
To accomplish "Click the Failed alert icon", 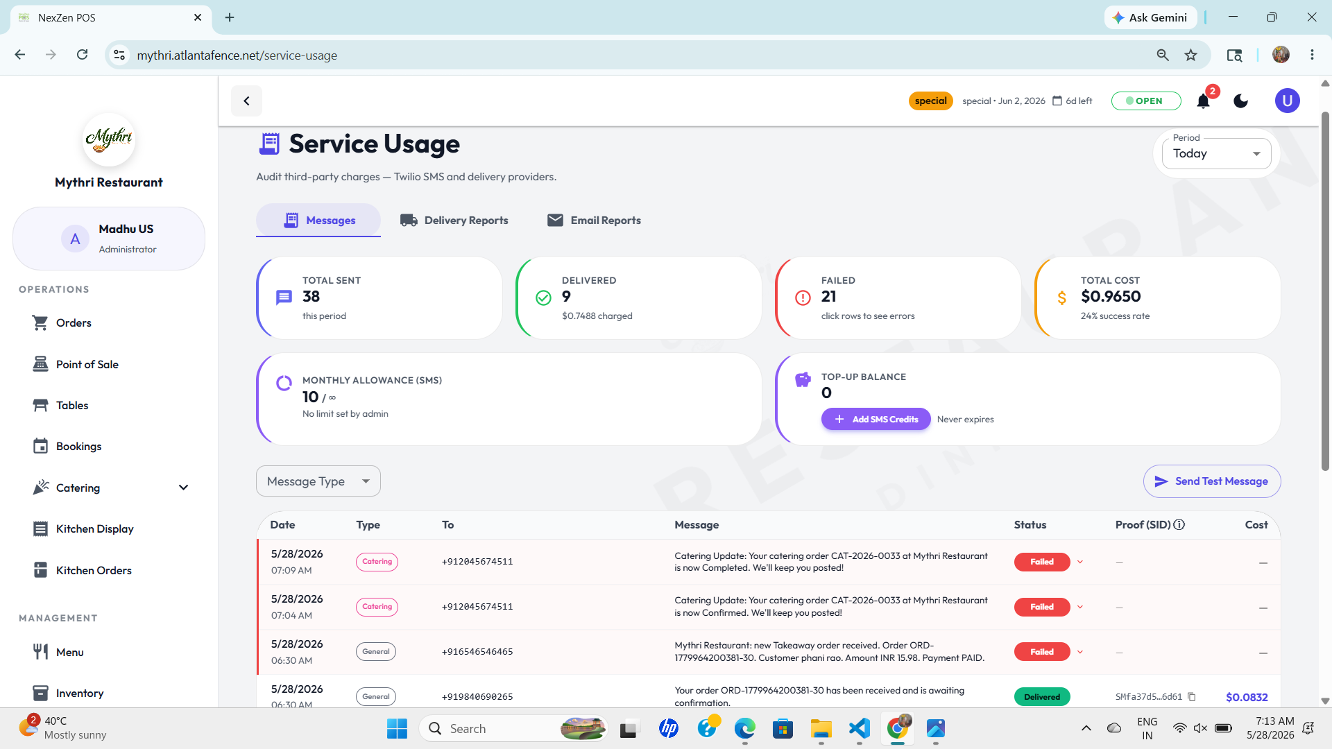I will click(x=803, y=298).
